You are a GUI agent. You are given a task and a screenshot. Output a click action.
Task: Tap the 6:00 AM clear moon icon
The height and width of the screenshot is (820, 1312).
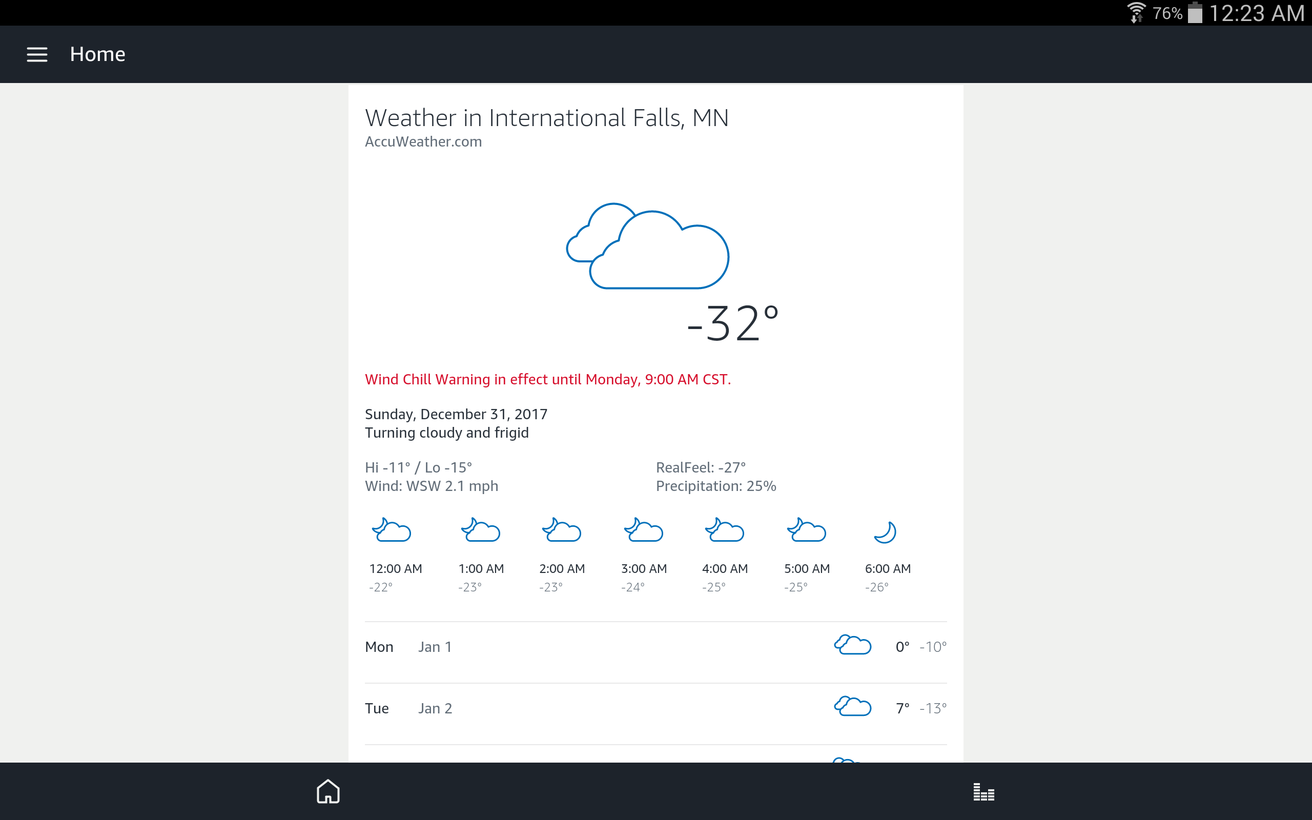885,531
